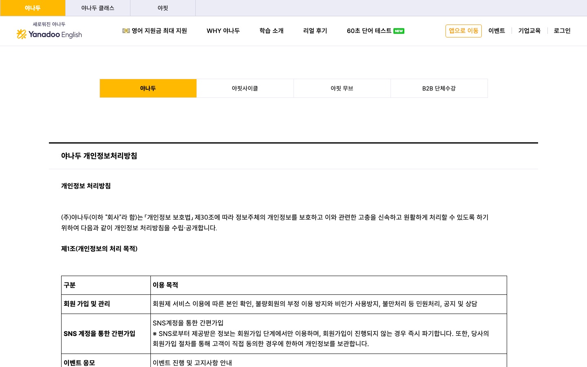Select the yellow 야나두 policy tab
The height and width of the screenshot is (367, 587).
(148, 88)
